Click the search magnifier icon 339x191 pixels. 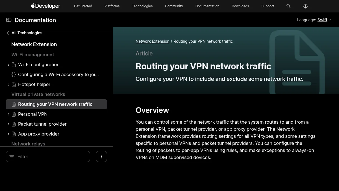[288, 6]
